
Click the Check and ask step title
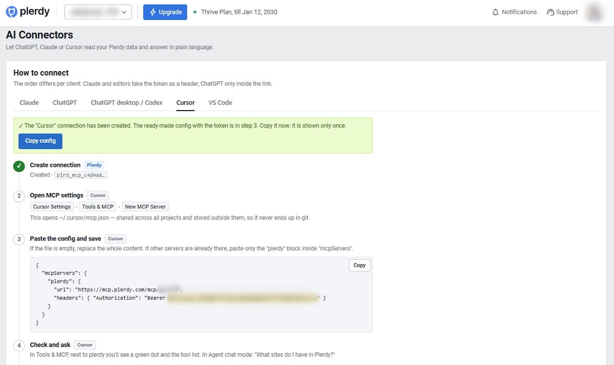pyautogui.click(x=50, y=345)
